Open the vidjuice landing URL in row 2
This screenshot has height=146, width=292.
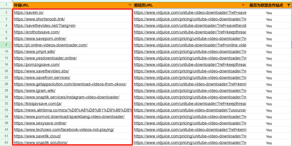coord(190,13)
